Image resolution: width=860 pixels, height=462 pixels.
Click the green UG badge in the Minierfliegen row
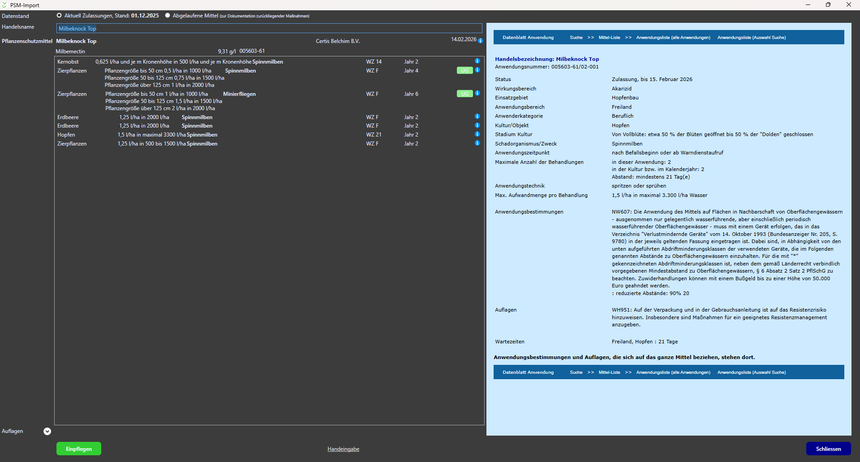pyautogui.click(x=464, y=94)
